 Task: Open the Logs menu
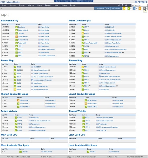coord(57,5)
